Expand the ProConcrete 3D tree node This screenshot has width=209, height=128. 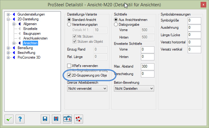(x=8, y=57)
